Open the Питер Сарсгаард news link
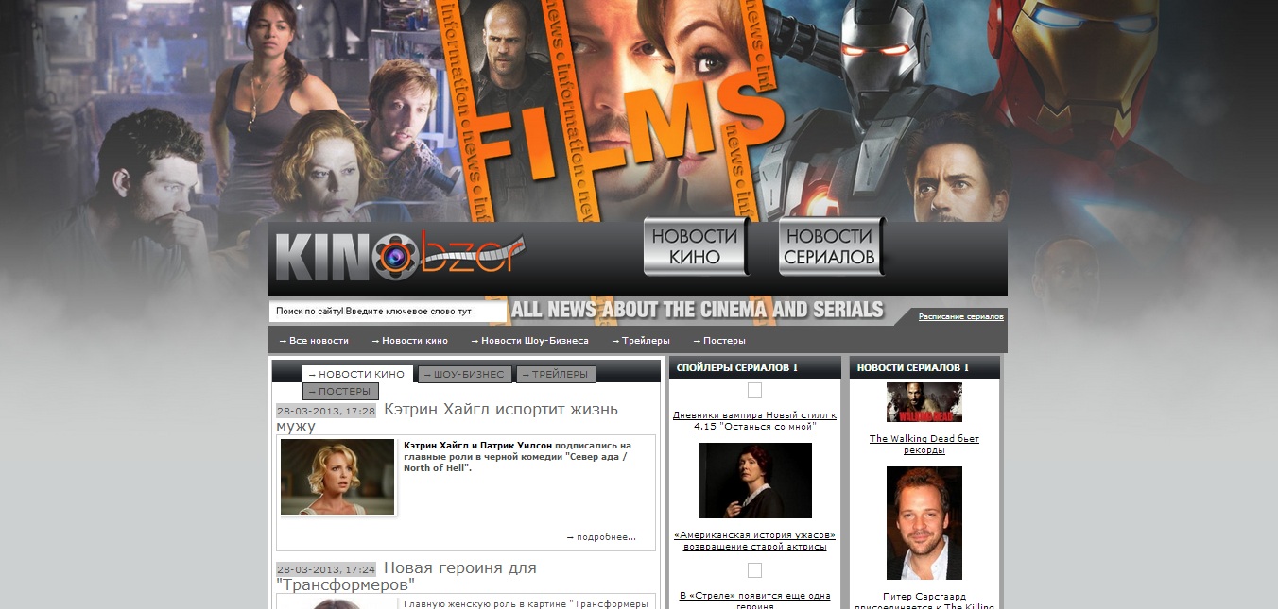 (924, 601)
